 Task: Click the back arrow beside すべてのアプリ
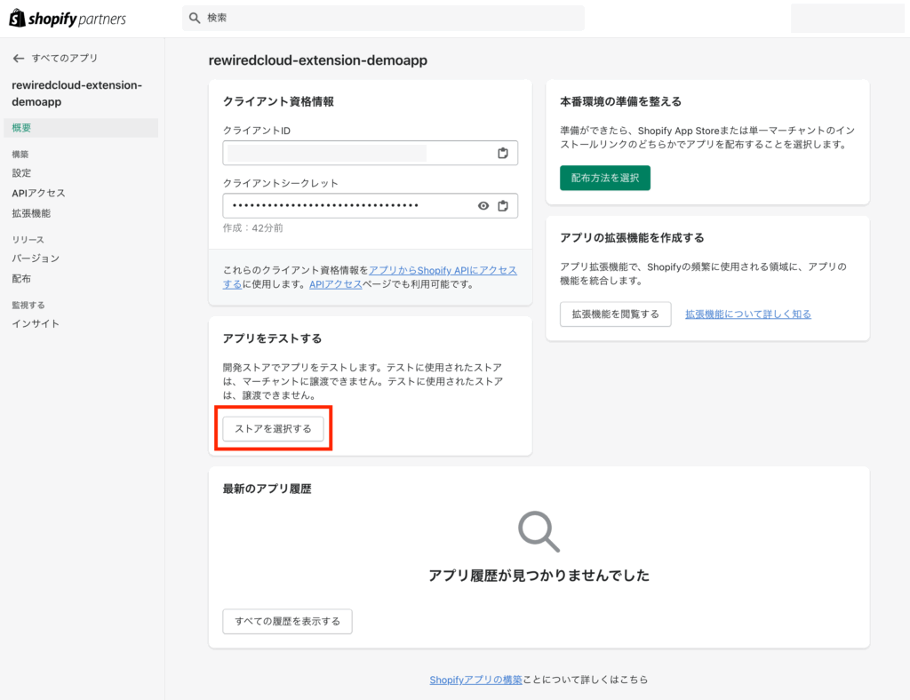[x=19, y=58]
